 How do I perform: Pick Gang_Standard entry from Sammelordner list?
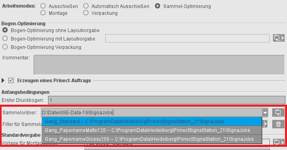[152, 122]
